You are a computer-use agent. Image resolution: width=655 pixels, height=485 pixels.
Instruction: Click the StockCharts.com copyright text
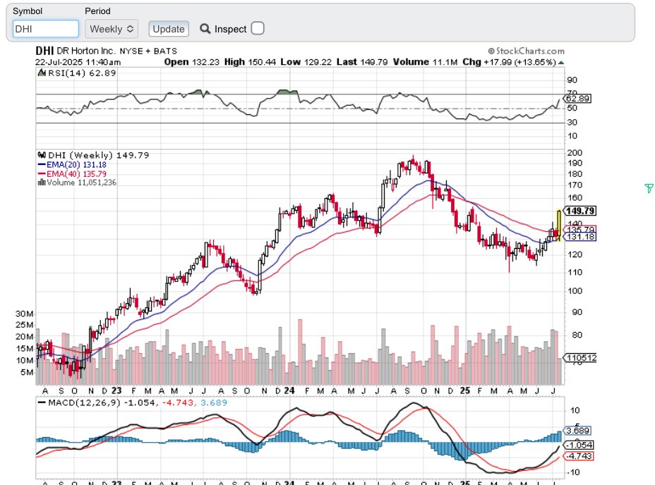click(x=526, y=51)
